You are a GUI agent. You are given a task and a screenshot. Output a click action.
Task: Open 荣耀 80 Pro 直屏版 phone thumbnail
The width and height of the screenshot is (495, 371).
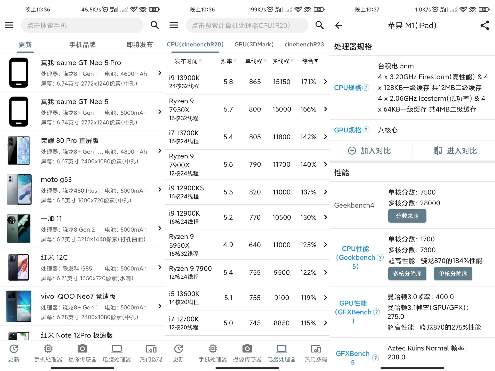point(19,150)
